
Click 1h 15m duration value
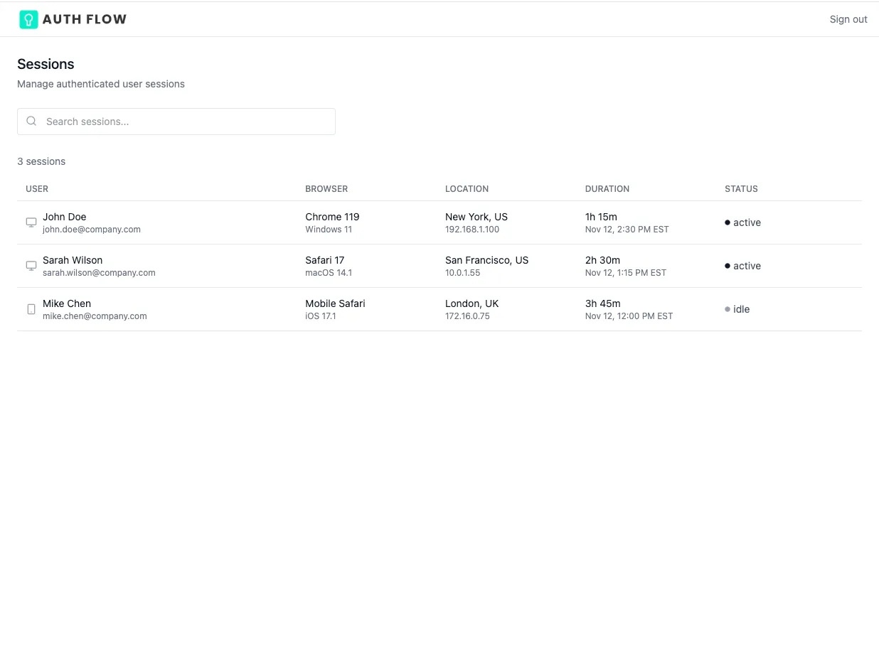click(x=601, y=217)
